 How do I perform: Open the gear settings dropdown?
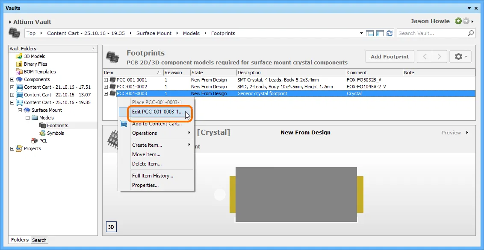point(460,57)
